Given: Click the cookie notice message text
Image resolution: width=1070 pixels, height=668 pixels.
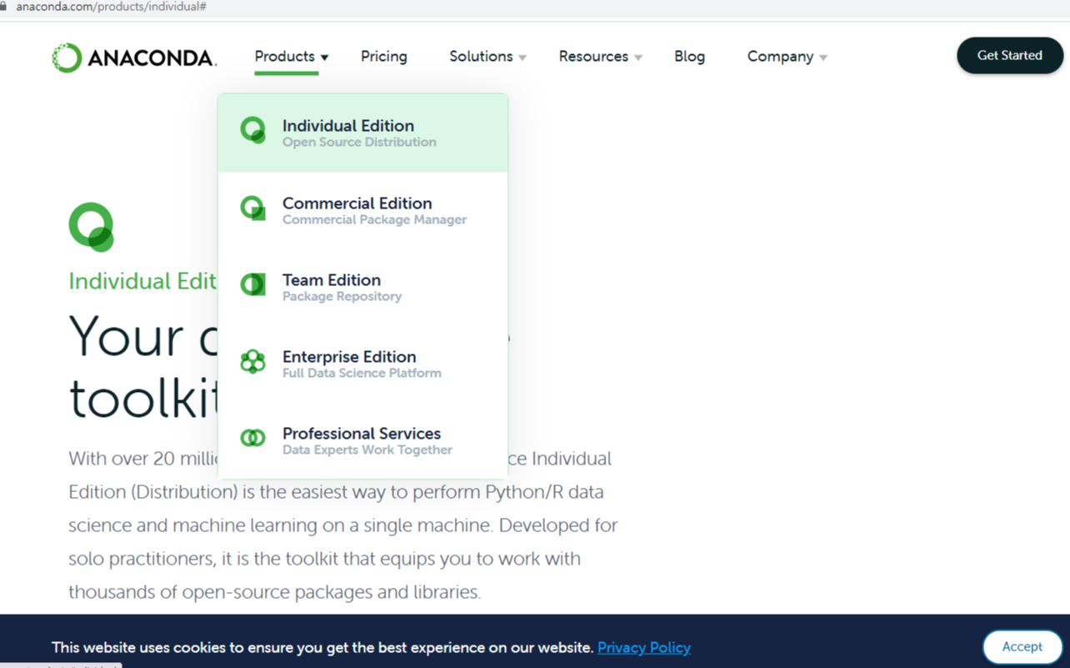Looking at the screenshot, I should click(x=322, y=647).
